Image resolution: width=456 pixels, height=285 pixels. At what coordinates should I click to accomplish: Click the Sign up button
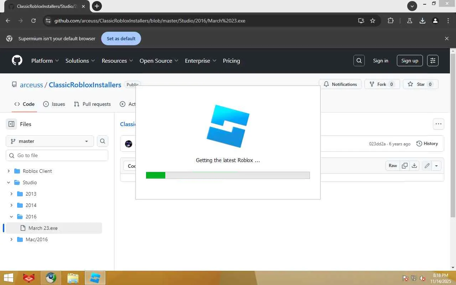pos(410,61)
